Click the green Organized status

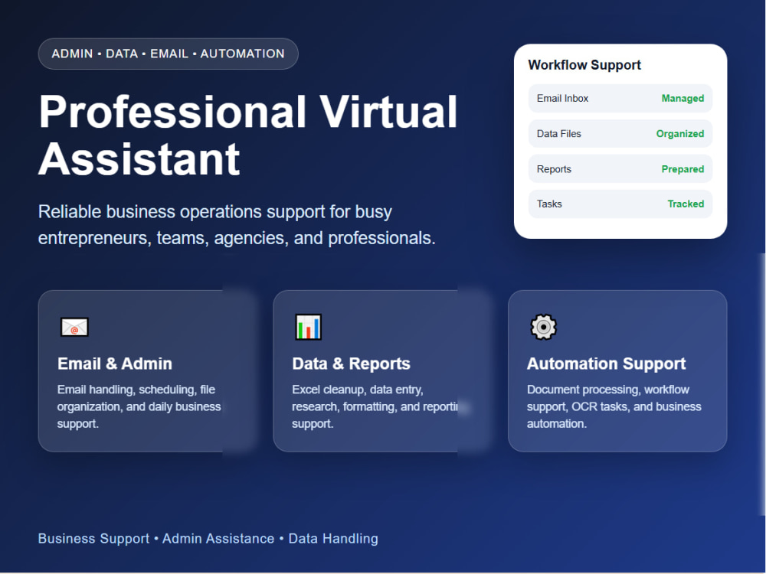(x=680, y=134)
